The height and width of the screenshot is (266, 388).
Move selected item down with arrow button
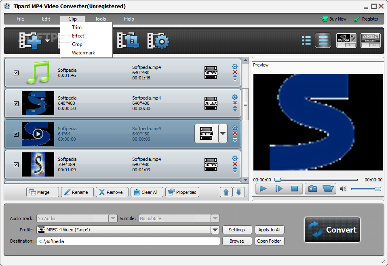coord(238,192)
